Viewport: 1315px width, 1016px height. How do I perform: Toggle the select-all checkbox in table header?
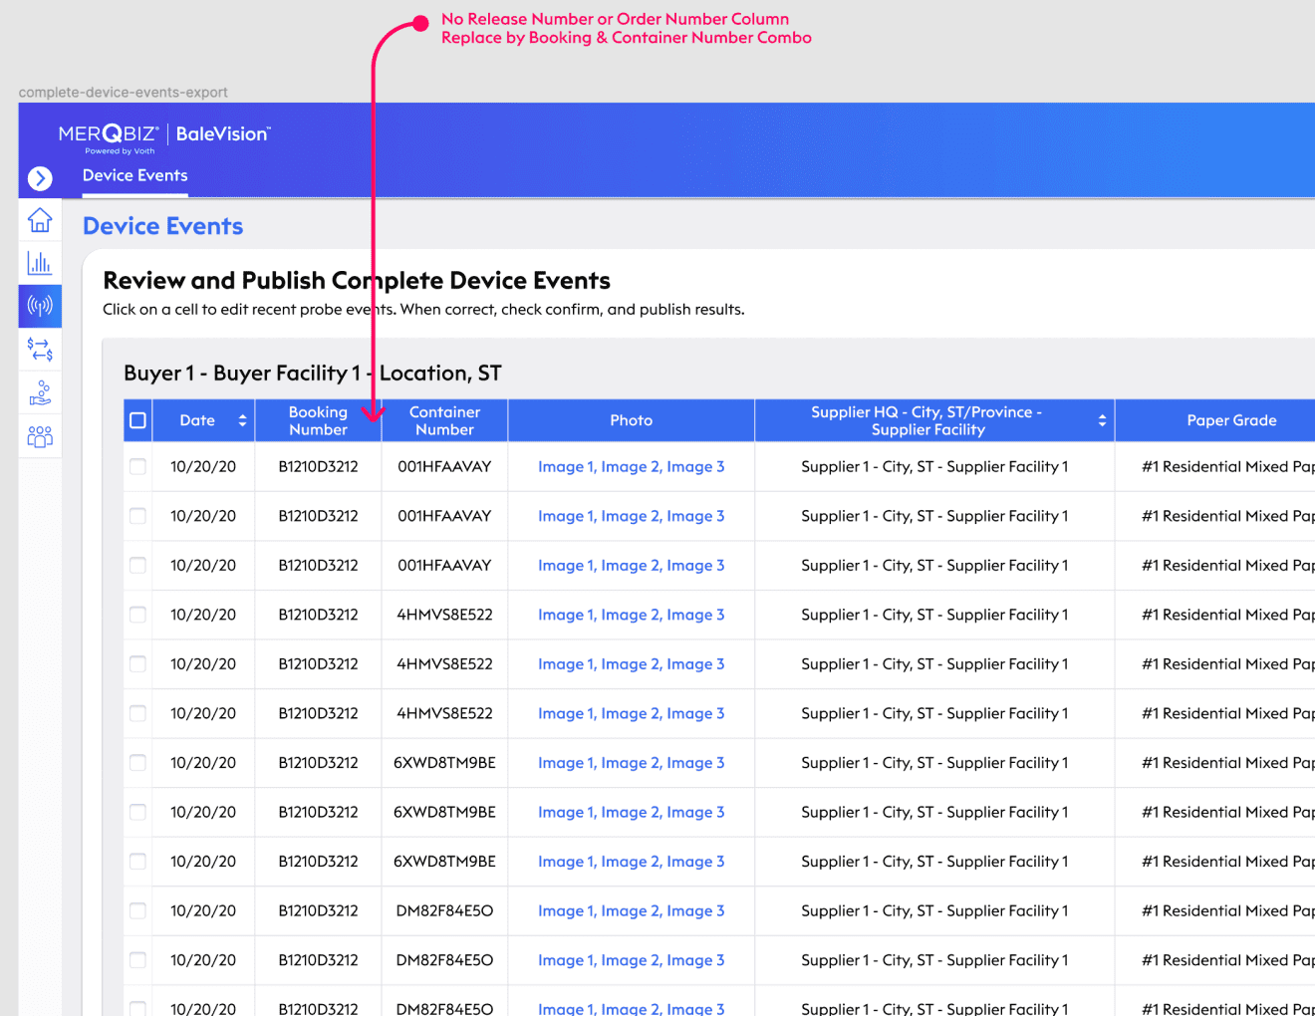(138, 420)
